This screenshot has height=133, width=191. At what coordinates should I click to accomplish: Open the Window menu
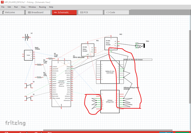(32, 7)
